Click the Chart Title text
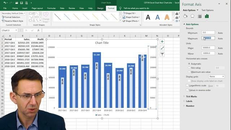This screenshot has height=130, width=231. click(102, 43)
